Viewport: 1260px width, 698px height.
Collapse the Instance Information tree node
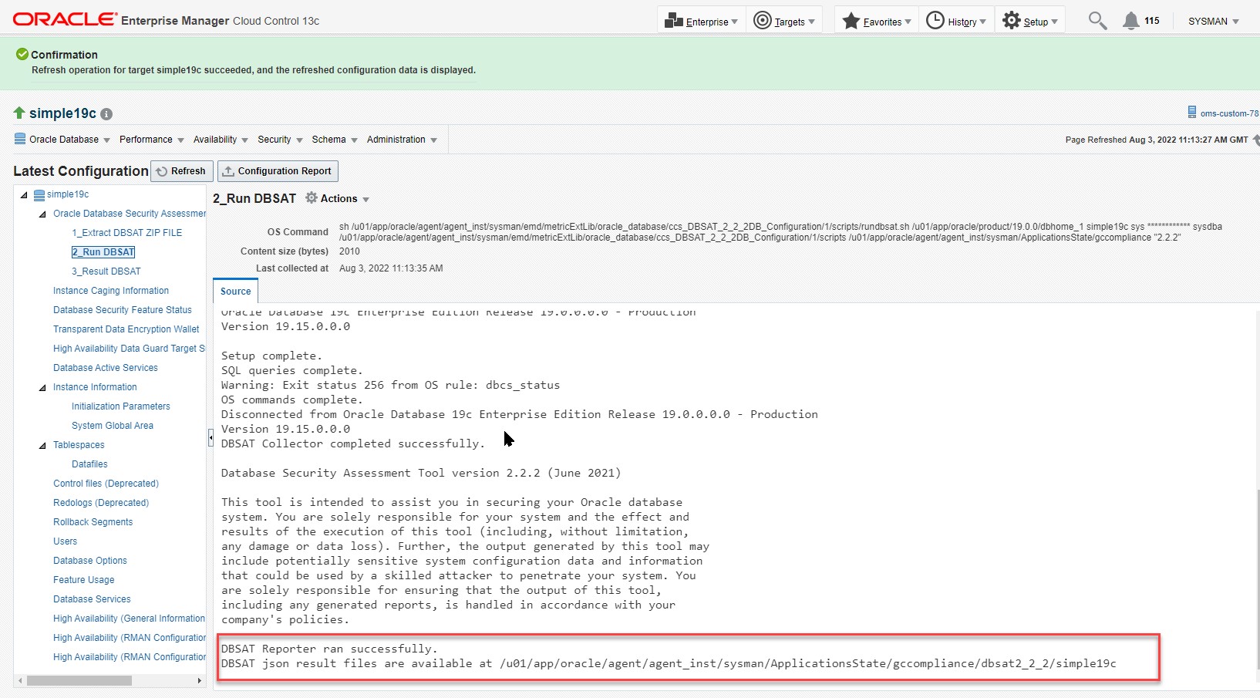pyautogui.click(x=42, y=388)
